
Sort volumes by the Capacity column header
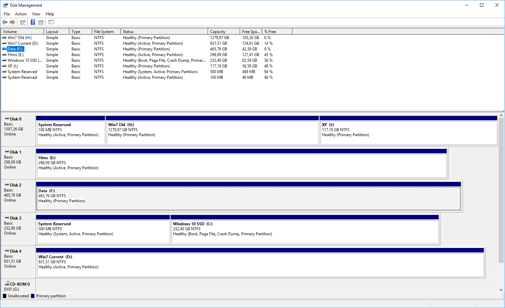223,31
